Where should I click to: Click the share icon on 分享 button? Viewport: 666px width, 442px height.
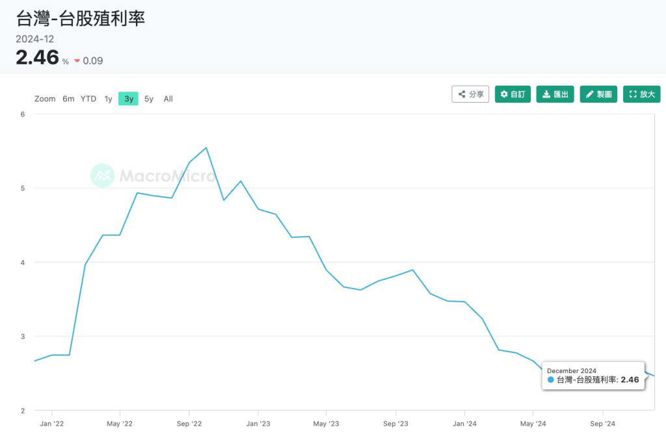[x=462, y=94]
